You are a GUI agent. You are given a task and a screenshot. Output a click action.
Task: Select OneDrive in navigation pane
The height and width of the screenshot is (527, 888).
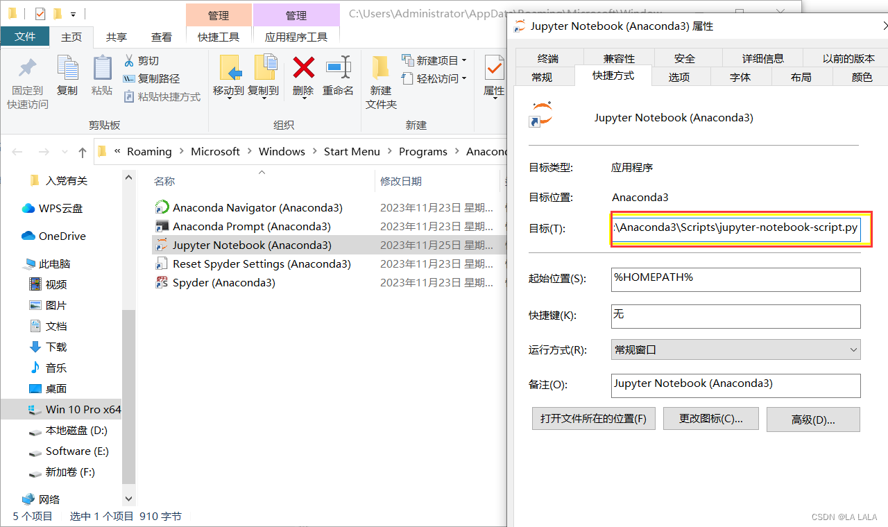[53, 236]
